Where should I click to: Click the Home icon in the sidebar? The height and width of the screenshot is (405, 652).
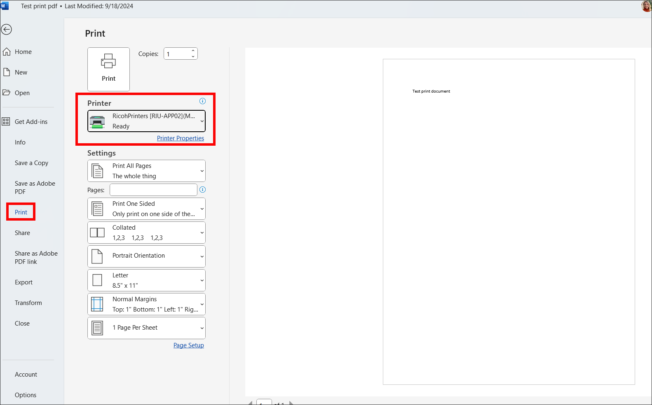7,51
